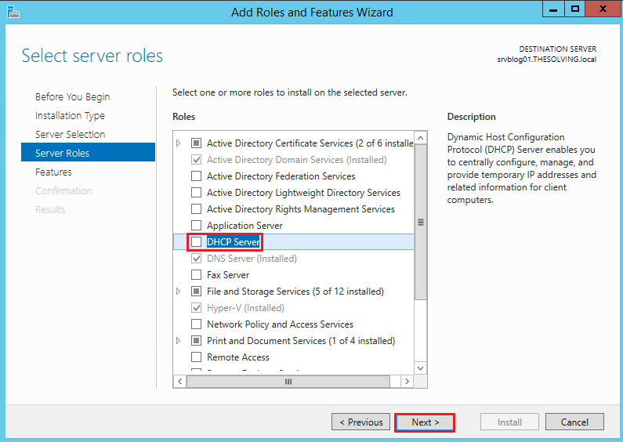The image size is (623, 442).
Task: Check the DHCP Server role checkbox
Action: point(196,241)
